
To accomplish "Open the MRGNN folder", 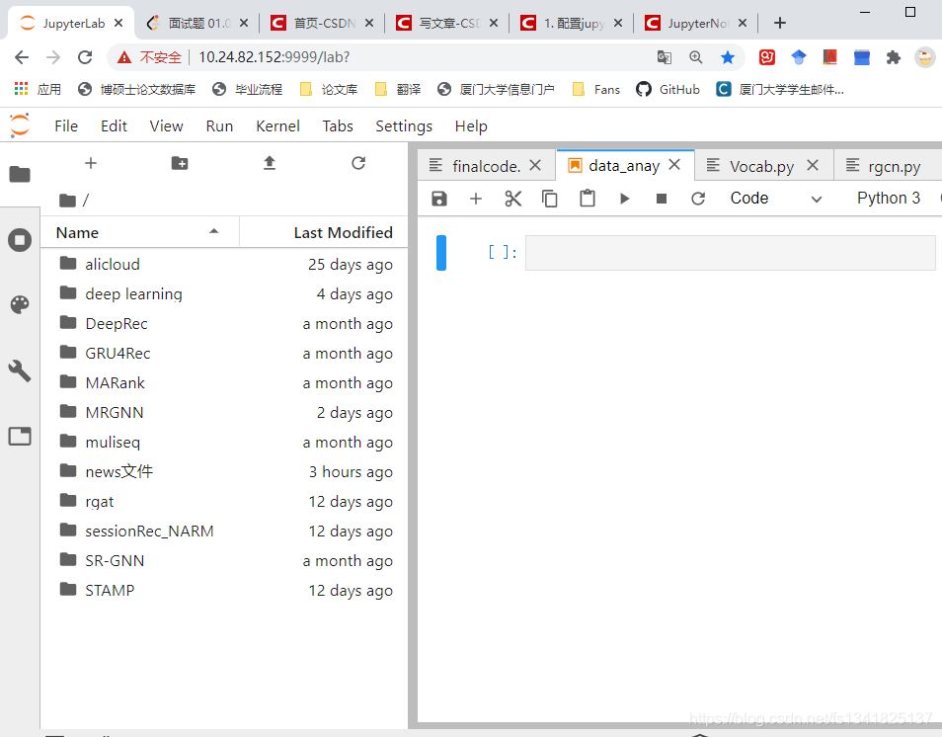I will pos(115,412).
